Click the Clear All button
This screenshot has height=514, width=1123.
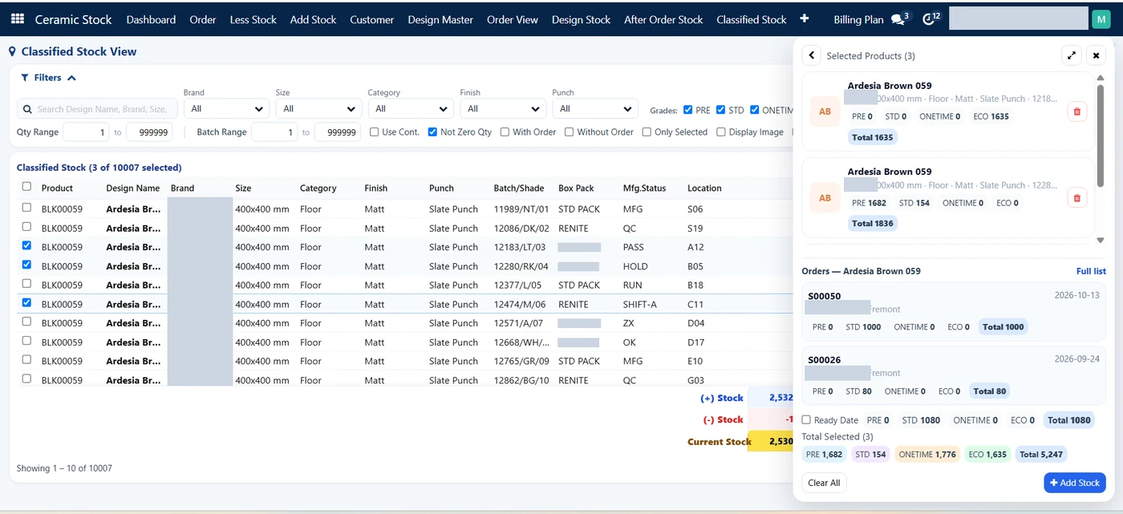point(824,483)
